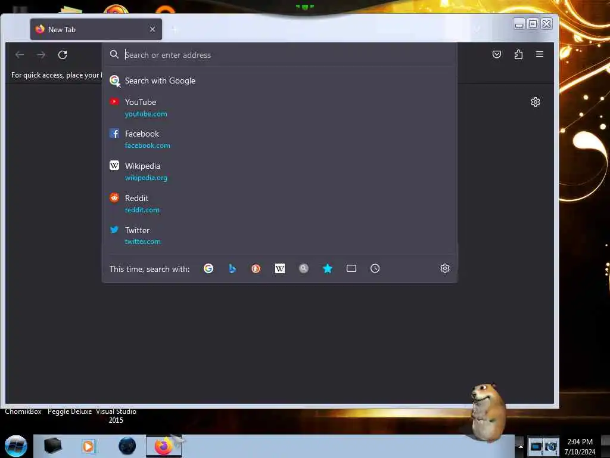Search this time with Google icon
This screenshot has width=610, height=458.
click(x=208, y=268)
